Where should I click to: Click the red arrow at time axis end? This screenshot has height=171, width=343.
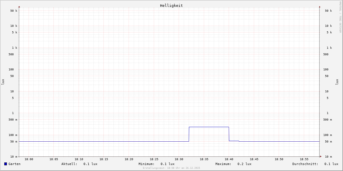point(321,156)
